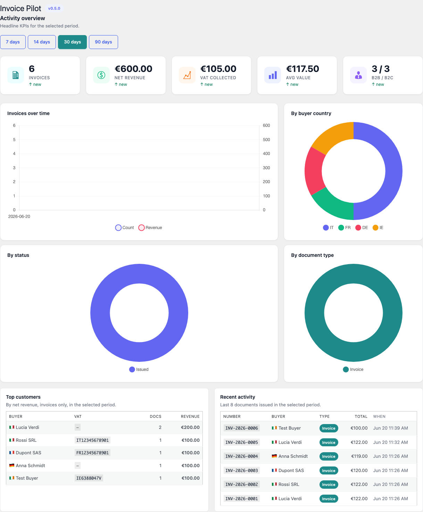Click Rossi SRL in the INV-2026-0002 row

click(x=289, y=485)
